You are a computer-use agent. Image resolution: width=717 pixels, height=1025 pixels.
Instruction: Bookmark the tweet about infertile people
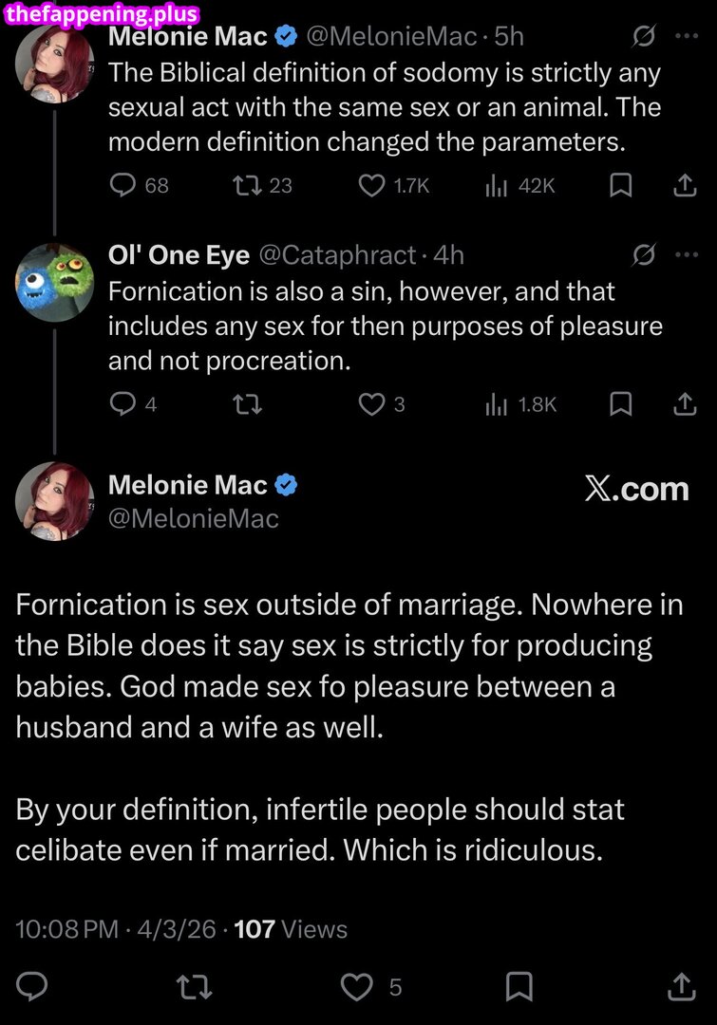click(518, 987)
